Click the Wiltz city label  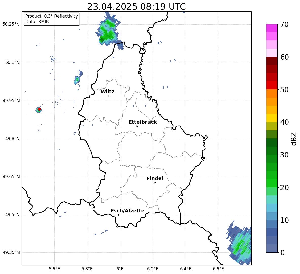point(107,92)
